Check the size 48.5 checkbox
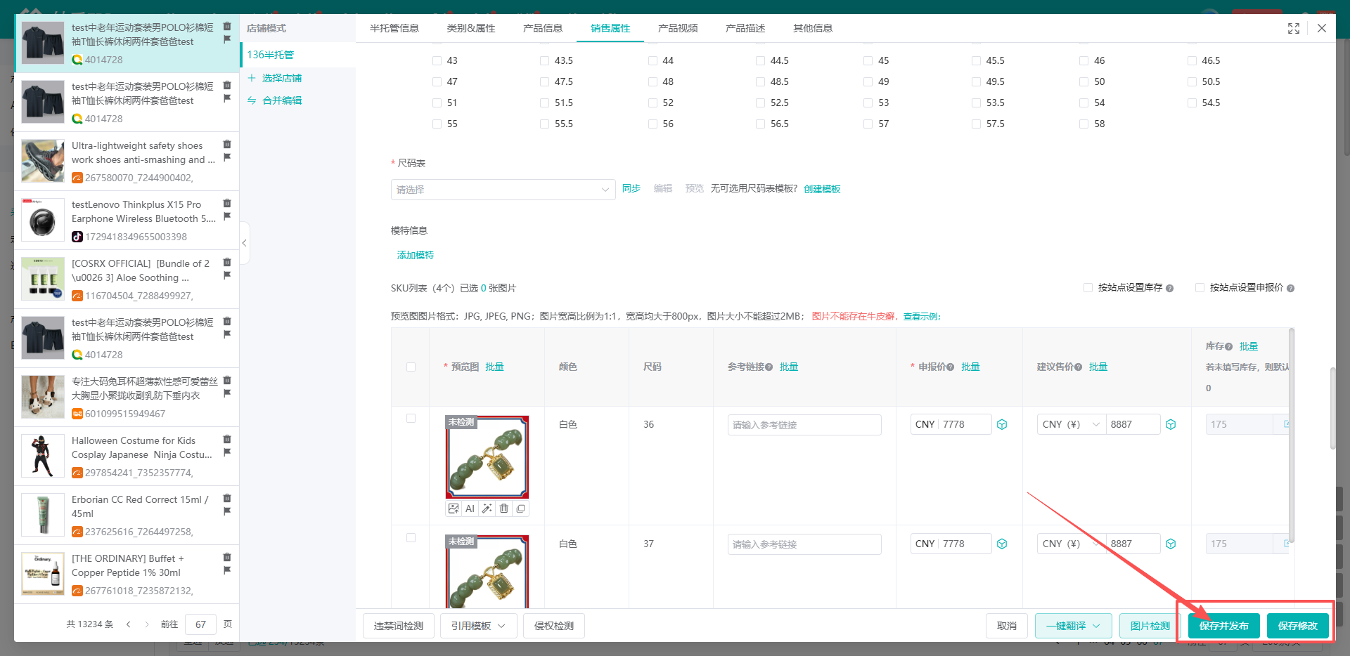Viewport: 1350px width, 656px height. (x=760, y=81)
